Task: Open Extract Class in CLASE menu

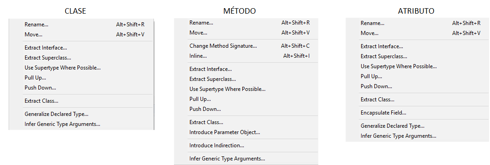Action: tap(82, 101)
